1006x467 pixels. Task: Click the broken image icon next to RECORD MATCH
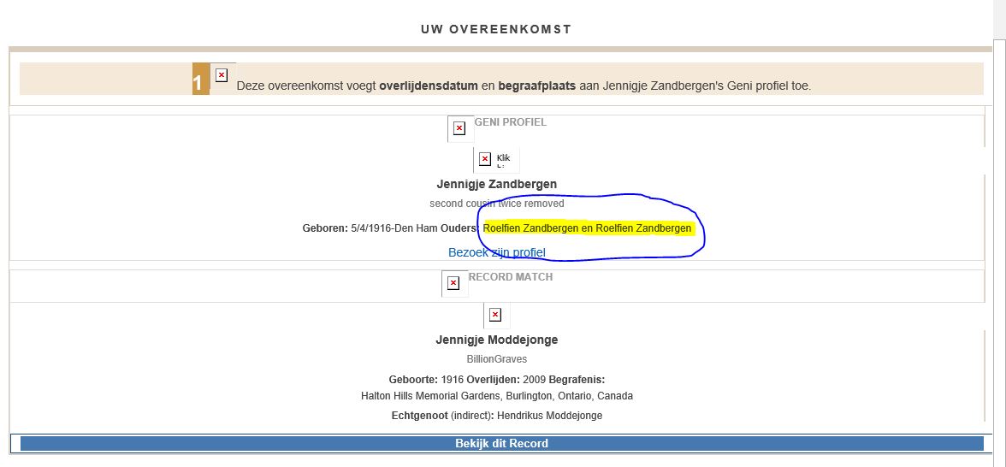coord(453,283)
